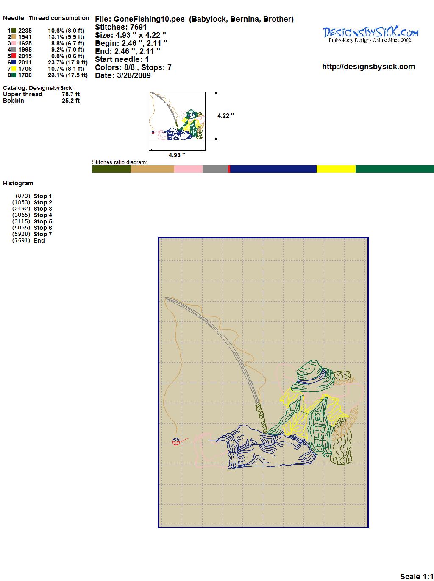The width and height of the screenshot is (434, 581).
Task: Select Stop 4 in the histogram
Action: [43, 215]
